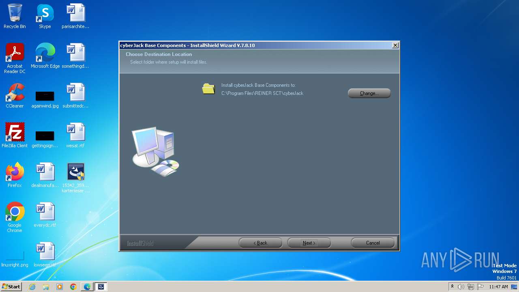Open CCleaner desktop shortcut
The image size is (519, 292).
(15, 96)
